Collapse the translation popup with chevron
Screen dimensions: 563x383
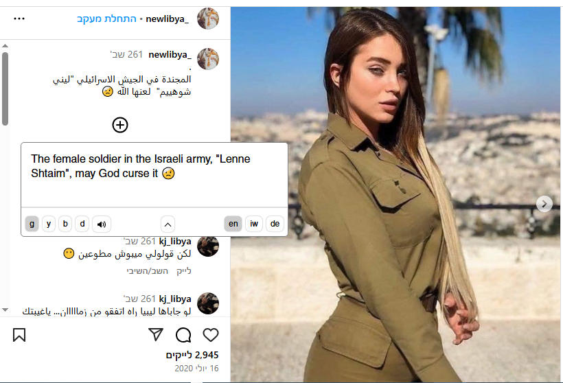click(x=168, y=224)
